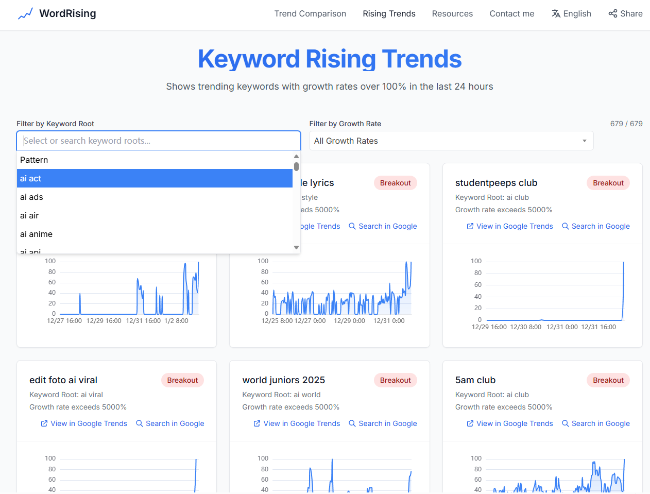
Task: Click the magnifier icon in world juniors 2025 card
Action: [x=352, y=423]
